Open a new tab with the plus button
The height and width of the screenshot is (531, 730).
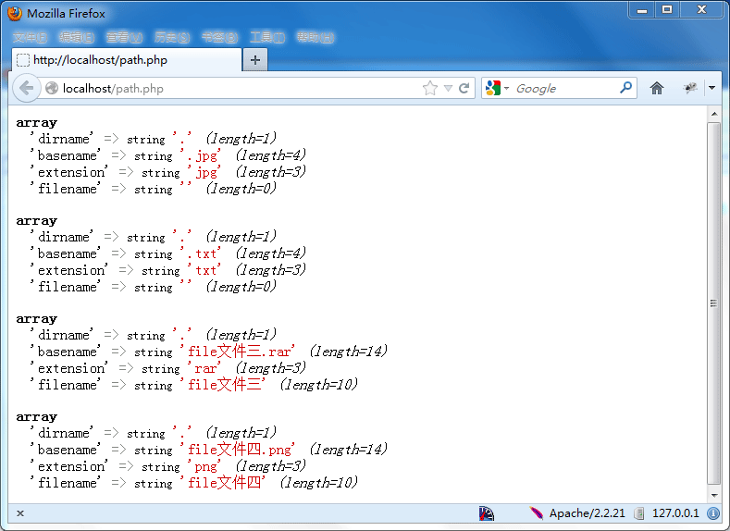point(255,59)
